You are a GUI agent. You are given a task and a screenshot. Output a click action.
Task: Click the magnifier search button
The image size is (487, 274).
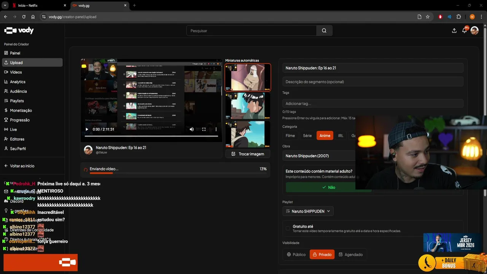[324, 31]
